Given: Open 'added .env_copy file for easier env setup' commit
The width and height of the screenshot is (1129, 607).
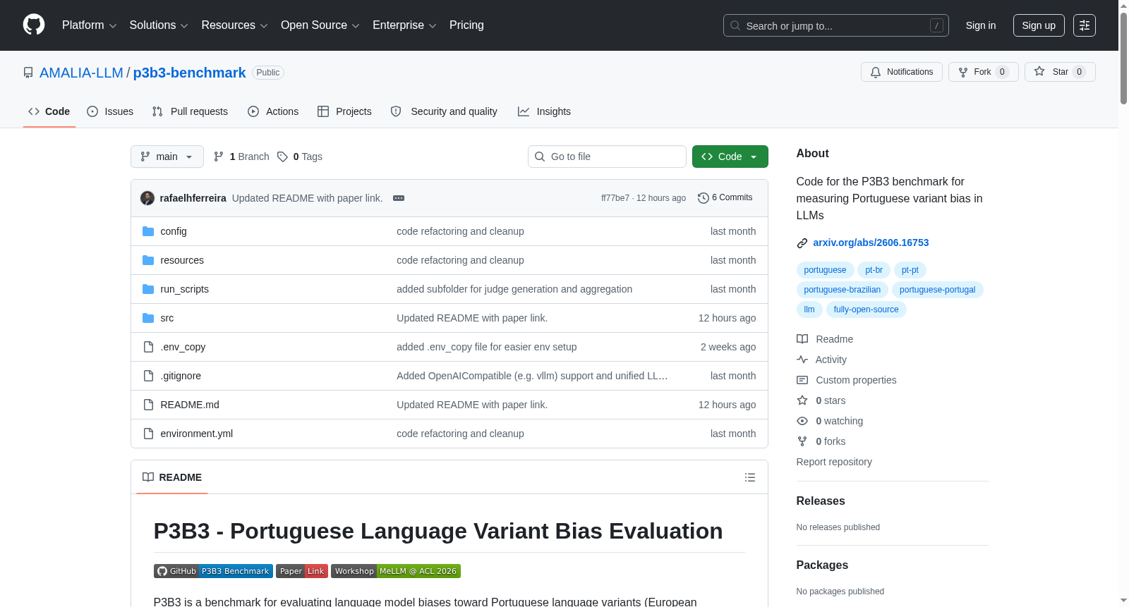Looking at the screenshot, I should click(487, 347).
